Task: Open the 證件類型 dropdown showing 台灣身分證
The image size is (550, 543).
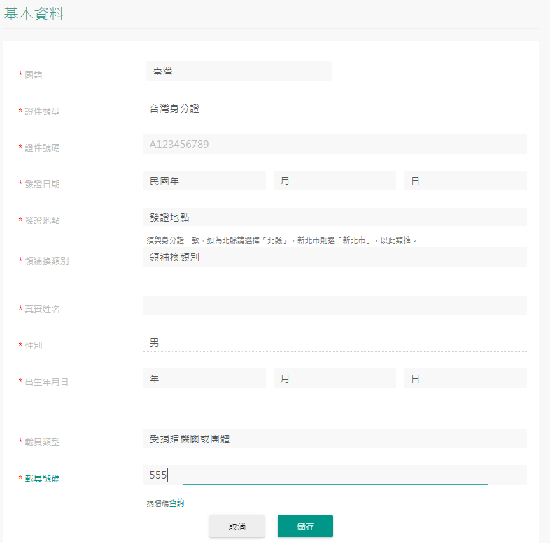Action: (334, 108)
